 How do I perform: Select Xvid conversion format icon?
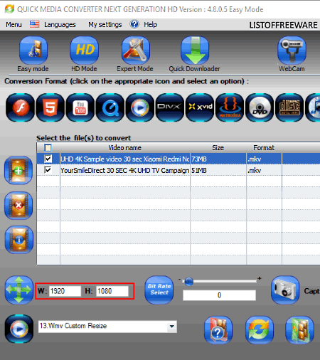click(200, 107)
